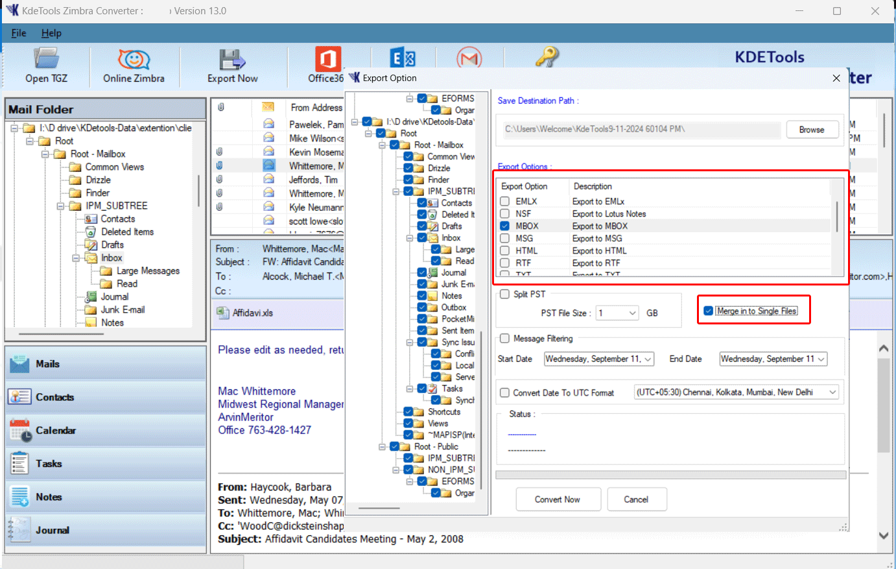Screen dimensions: 896x569
Task: Click the Open TGZ toolbar icon
Action: tap(46, 60)
